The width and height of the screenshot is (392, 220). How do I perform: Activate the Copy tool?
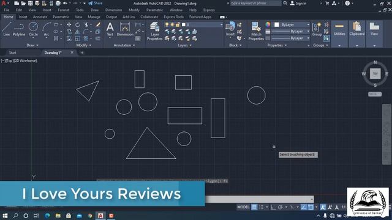(x=69, y=32)
